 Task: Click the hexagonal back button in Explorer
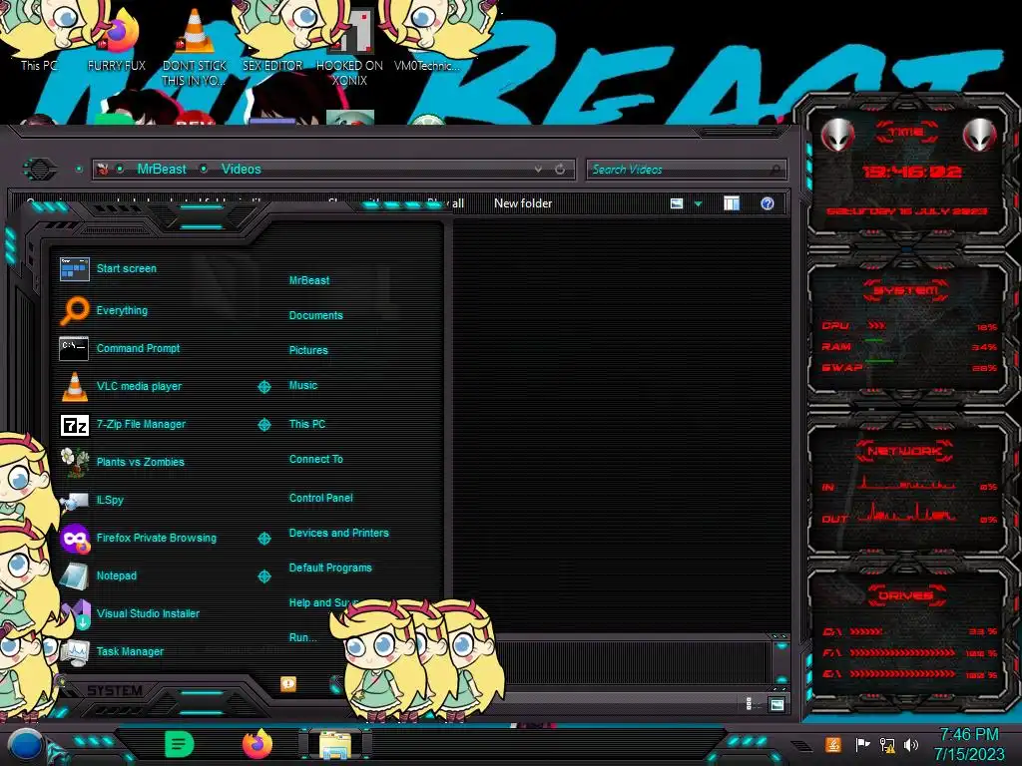(x=40, y=170)
